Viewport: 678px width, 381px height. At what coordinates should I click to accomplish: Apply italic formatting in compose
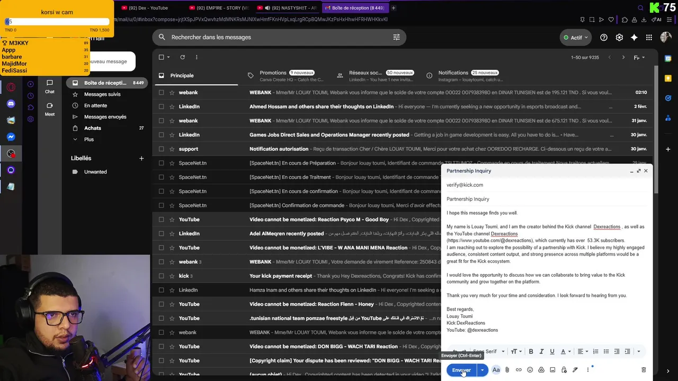(541, 351)
